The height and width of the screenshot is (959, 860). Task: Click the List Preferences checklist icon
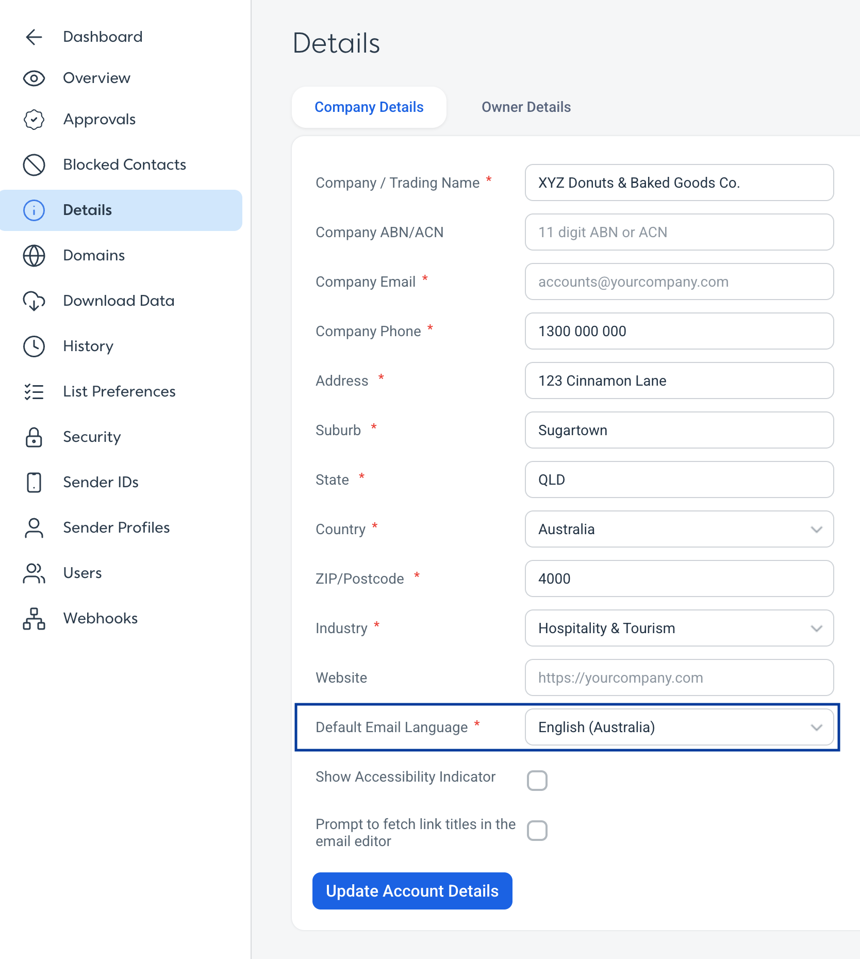tap(34, 392)
